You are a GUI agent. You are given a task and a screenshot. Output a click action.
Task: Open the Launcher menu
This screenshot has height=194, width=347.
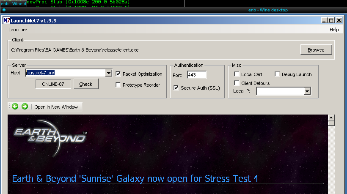18,30
